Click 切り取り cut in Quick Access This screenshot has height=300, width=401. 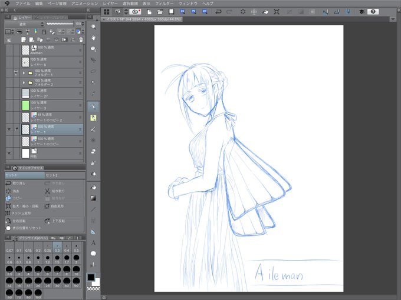(x=55, y=191)
